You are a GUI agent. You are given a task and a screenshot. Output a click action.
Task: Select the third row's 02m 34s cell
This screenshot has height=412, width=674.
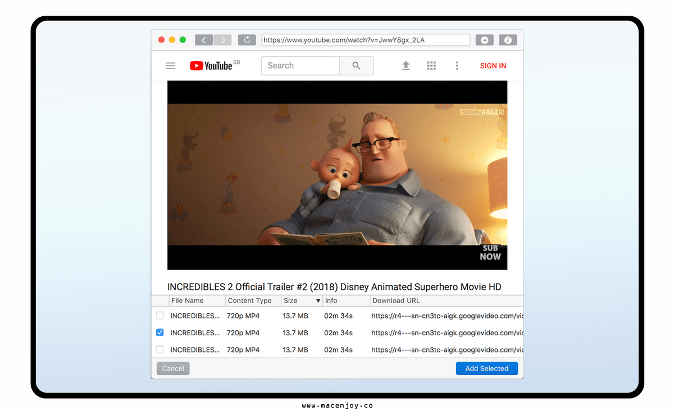coord(339,349)
